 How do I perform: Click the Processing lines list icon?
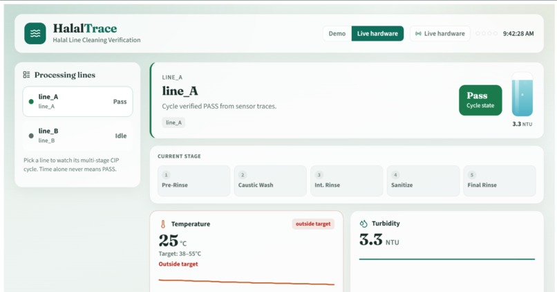point(26,75)
